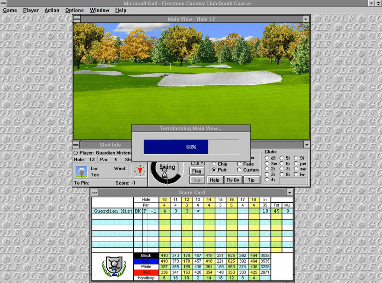Click the Help button in Shot Info
This screenshot has height=283, width=382.
214,180
